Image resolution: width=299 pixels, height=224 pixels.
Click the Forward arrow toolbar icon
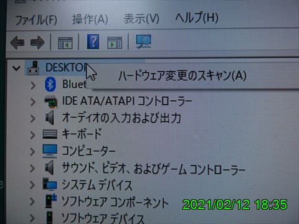pyautogui.click(x=37, y=42)
